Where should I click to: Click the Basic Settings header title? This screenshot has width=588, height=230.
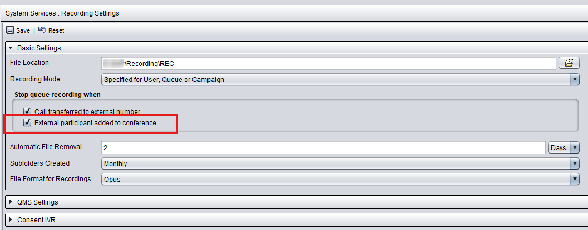point(39,48)
